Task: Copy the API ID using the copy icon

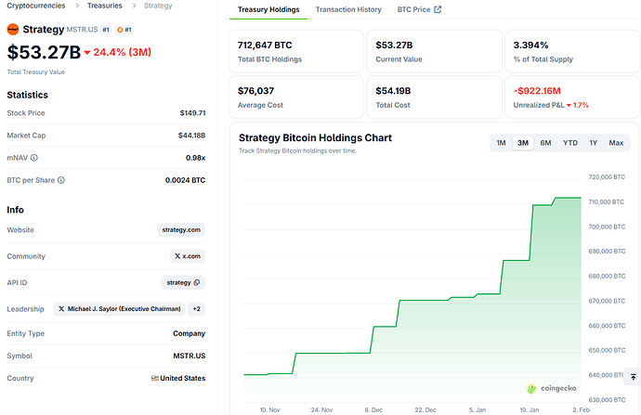Action: (x=197, y=282)
